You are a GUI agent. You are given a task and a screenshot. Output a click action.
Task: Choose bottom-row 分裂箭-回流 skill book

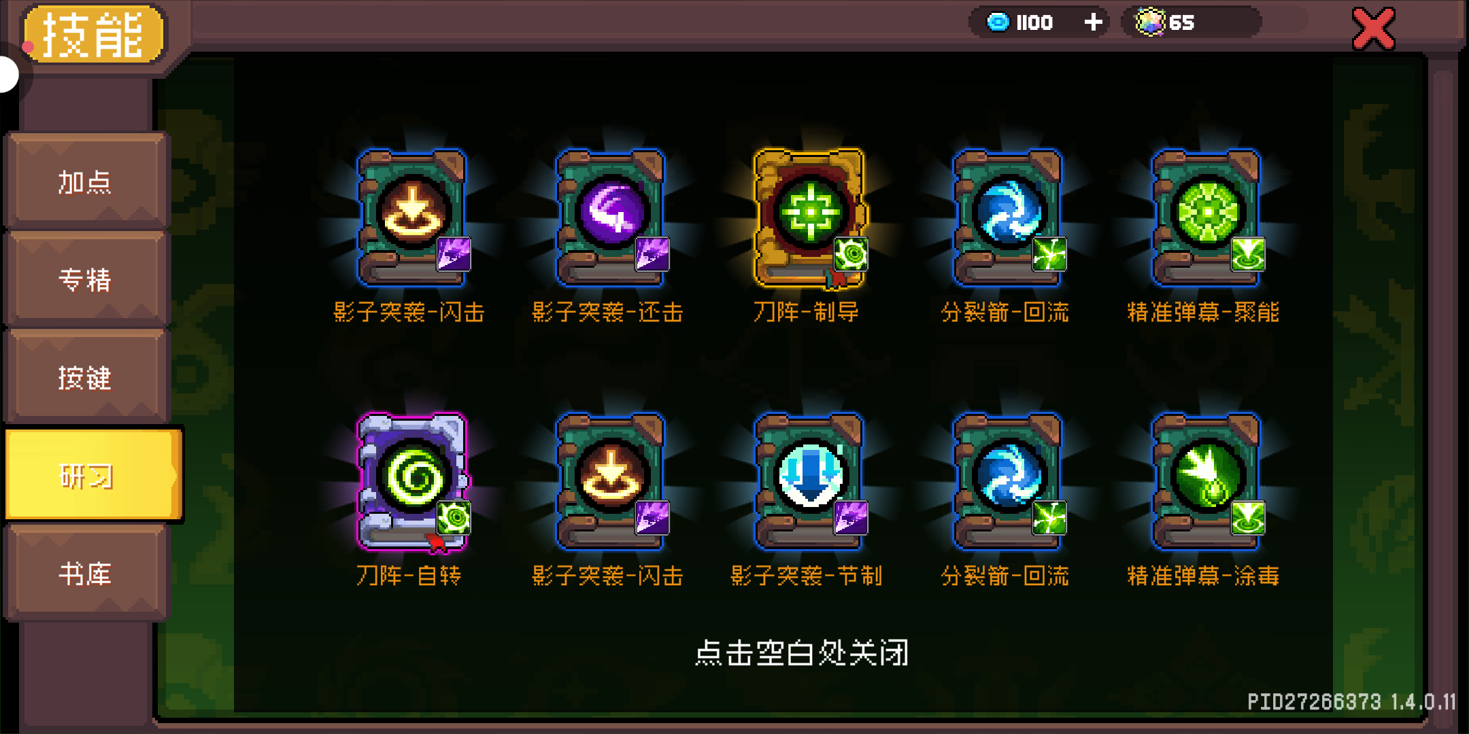tap(1008, 481)
